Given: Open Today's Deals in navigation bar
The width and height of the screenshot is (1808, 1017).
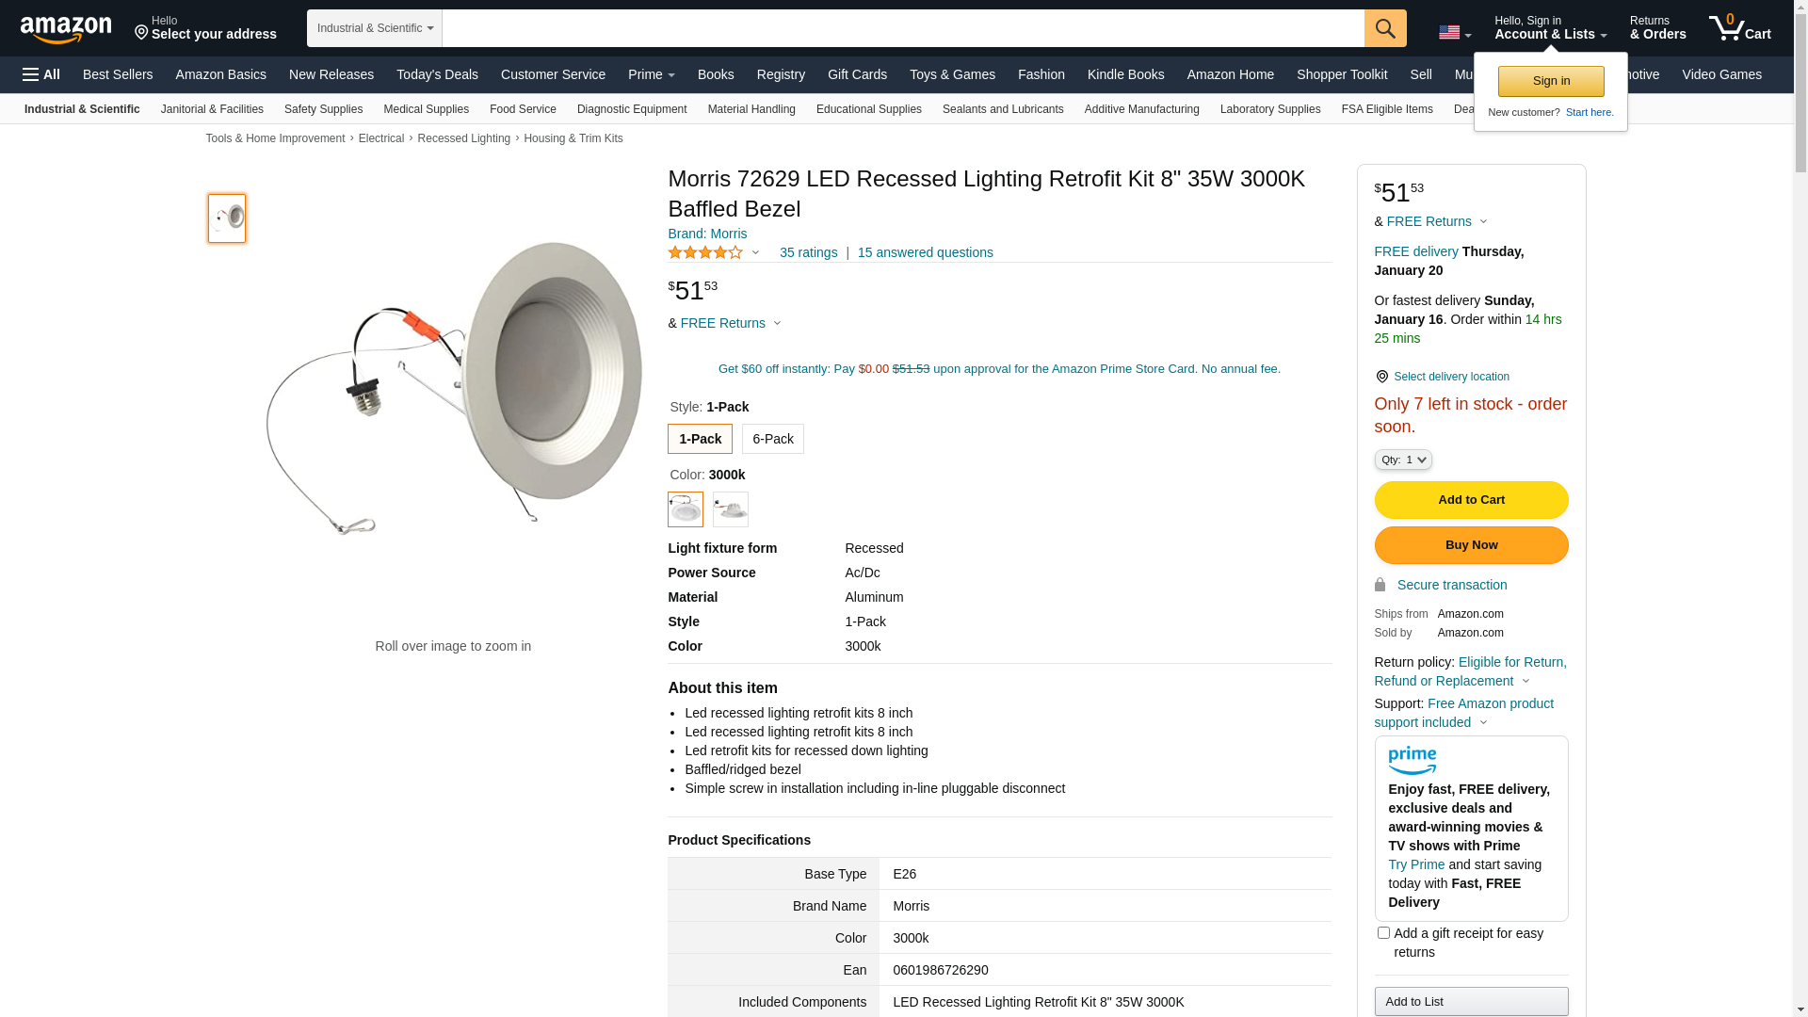Looking at the screenshot, I should click(x=437, y=74).
